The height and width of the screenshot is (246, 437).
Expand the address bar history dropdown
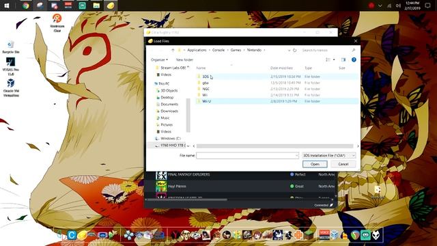pyautogui.click(x=289, y=50)
